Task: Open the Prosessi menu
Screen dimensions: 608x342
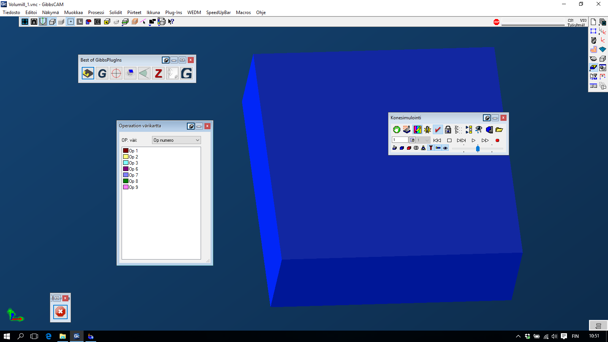Action: coord(96,13)
